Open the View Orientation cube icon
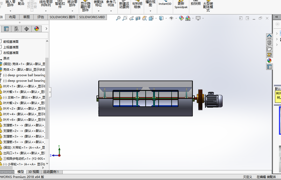Image resolution: width=281 pixels, height=180 pixels. 151,18
